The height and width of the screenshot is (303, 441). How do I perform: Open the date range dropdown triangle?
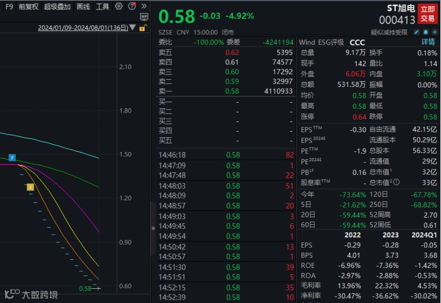pyautogui.click(x=132, y=27)
